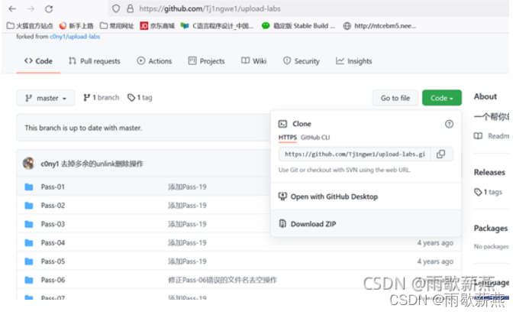Viewport: 516px width, 315px height.
Task: Click the Releases heading in sidebar
Action: click(489, 172)
